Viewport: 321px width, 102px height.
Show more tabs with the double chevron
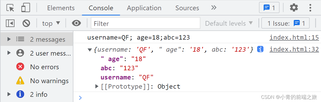[x=214, y=8]
